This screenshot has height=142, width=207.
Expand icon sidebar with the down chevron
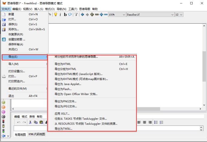[x=8, y=136]
